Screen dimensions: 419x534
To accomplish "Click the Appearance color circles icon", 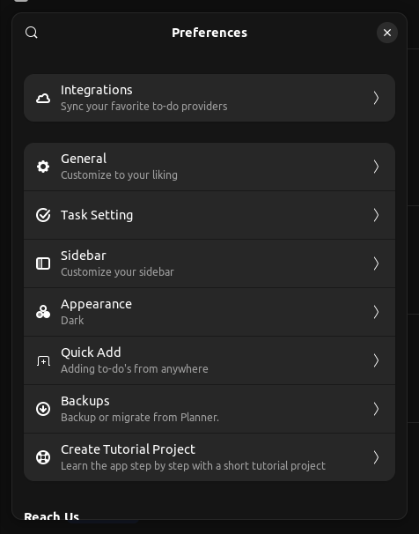I will (x=43, y=312).
